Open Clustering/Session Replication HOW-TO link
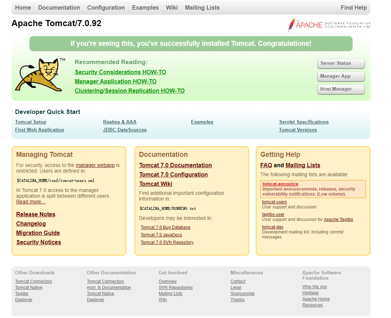This screenshot has height=318, width=391. (130, 91)
